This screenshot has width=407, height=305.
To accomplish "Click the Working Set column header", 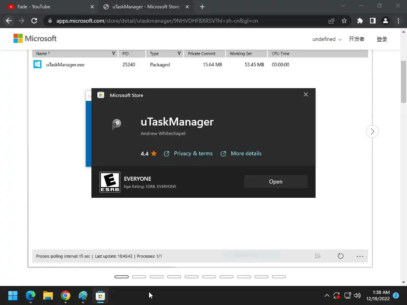I will (246, 54).
